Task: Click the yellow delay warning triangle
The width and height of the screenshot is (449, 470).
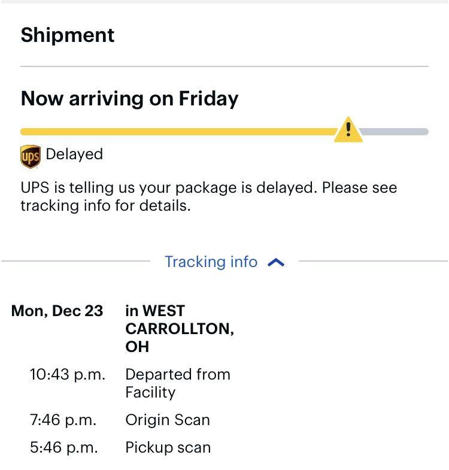Action: click(x=348, y=130)
